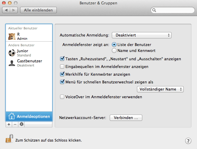Viewport: 197px width, 149px height.
Task: Click the help question mark button
Action: point(188,141)
